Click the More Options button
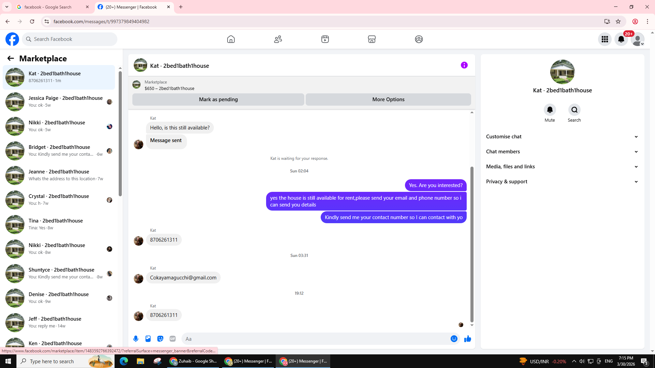 pos(388,99)
